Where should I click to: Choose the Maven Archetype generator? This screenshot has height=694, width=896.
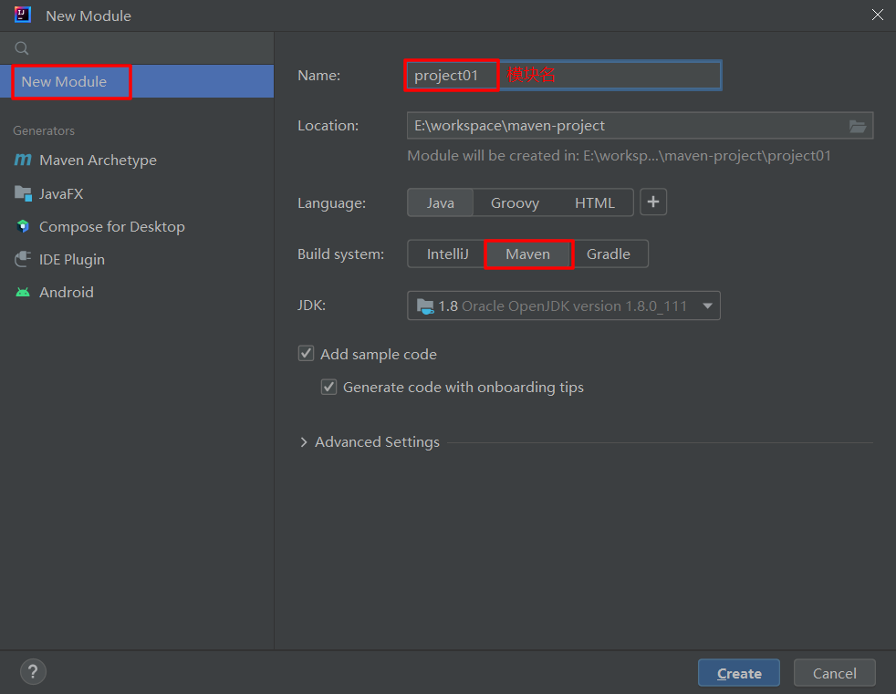click(98, 160)
